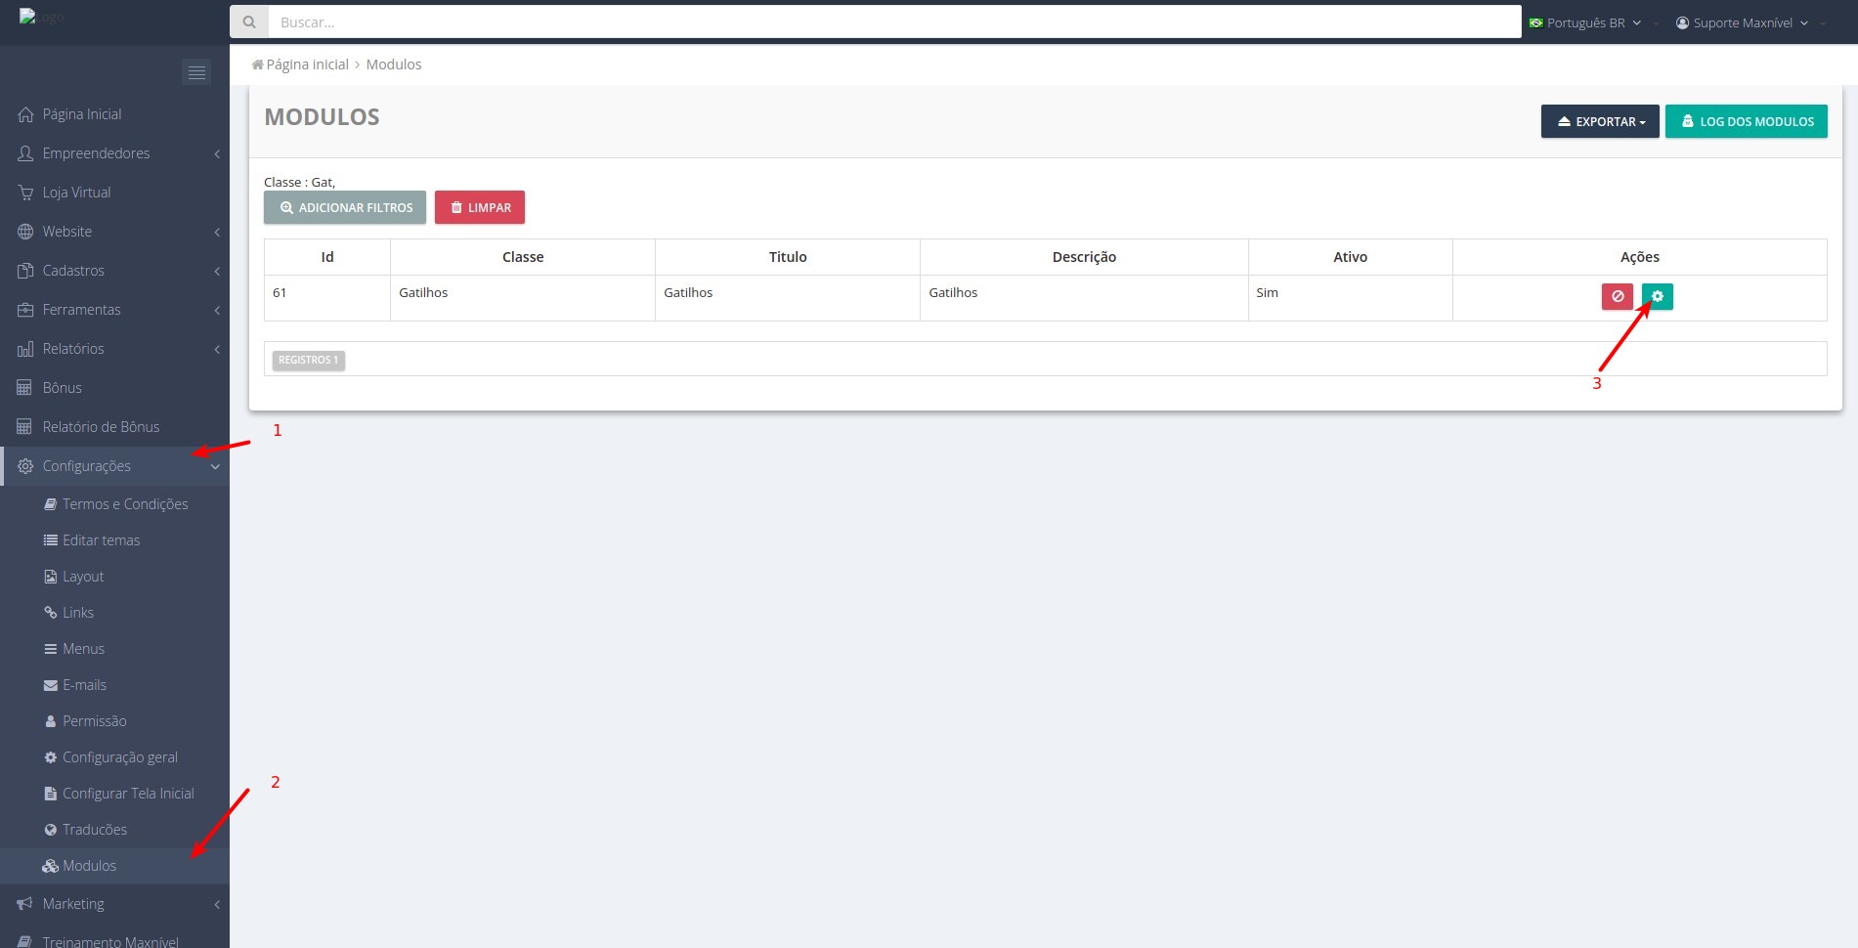Open the Português BR language dropdown
The height and width of the screenshot is (948, 1858).
click(x=1584, y=22)
